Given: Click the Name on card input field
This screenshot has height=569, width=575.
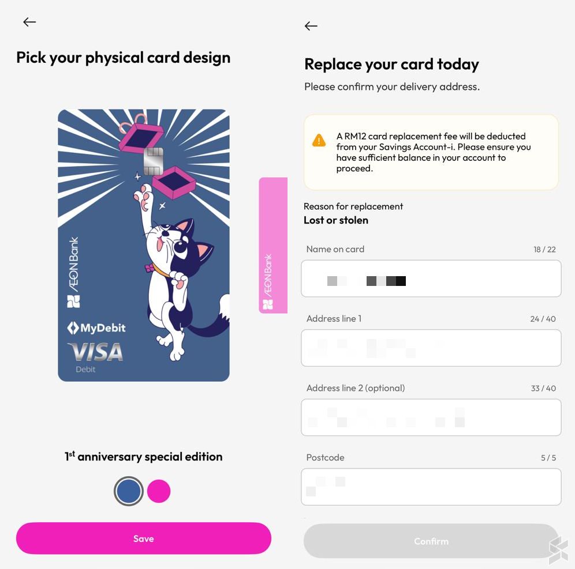Looking at the screenshot, I should point(431,279).
